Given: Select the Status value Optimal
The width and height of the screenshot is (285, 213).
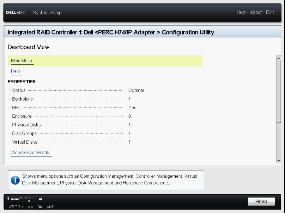Looking at the screenshot, I should tap(136, 91).
